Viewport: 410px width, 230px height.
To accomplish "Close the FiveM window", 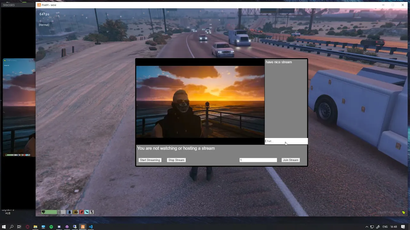I will point(403,5).
